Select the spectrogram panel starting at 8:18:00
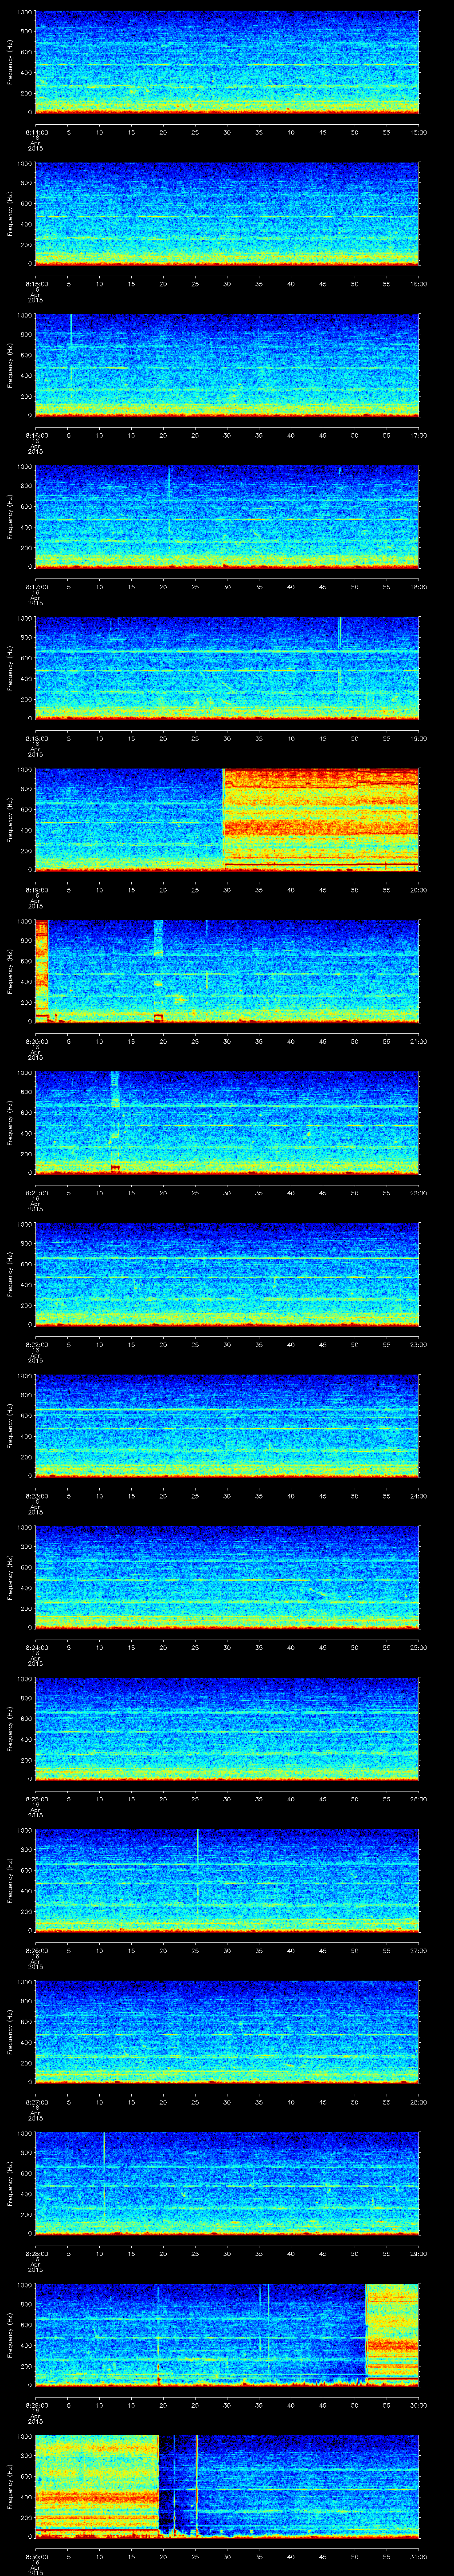The image size is (454, 2576). pos(227,669)
